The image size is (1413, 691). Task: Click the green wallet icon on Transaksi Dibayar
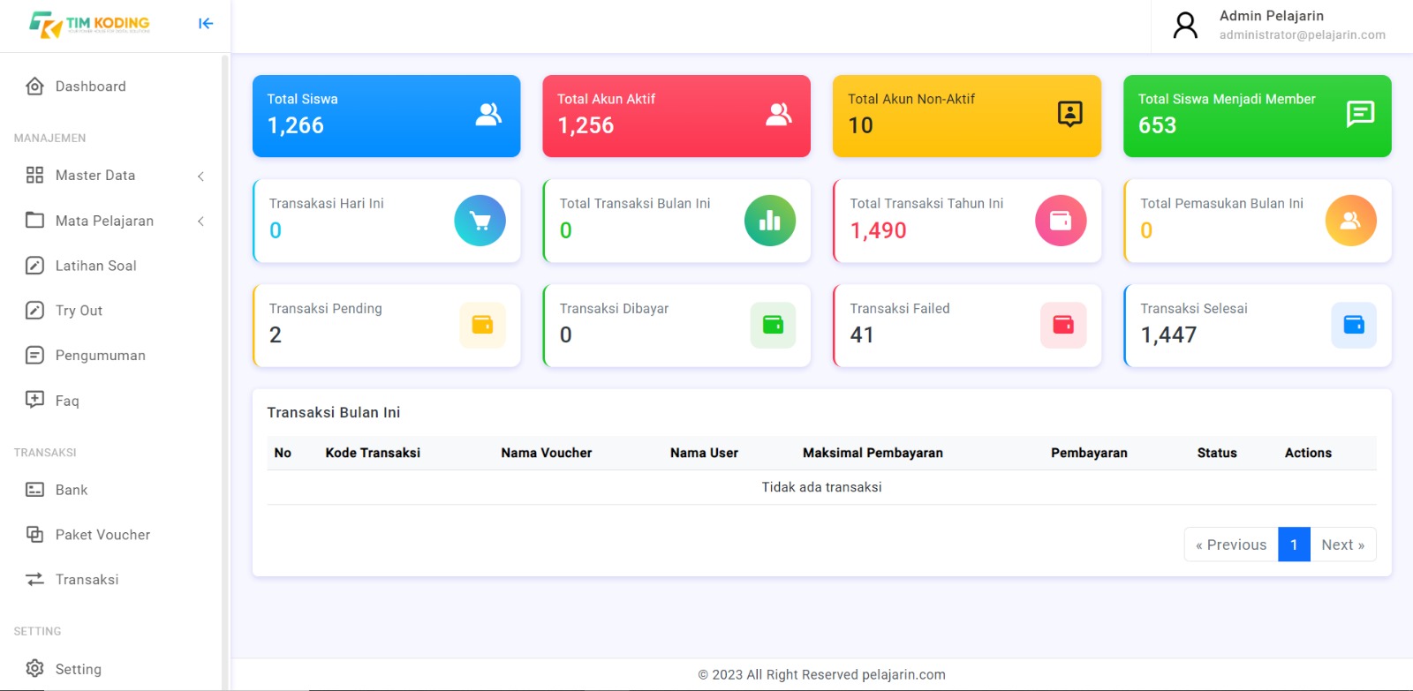[x=773, y=325]
